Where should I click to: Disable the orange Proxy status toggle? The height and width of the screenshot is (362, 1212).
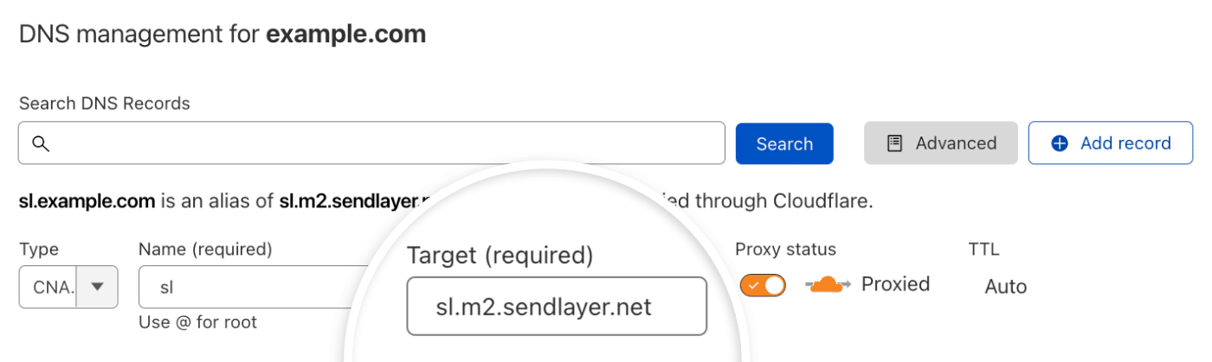(763, 285)
